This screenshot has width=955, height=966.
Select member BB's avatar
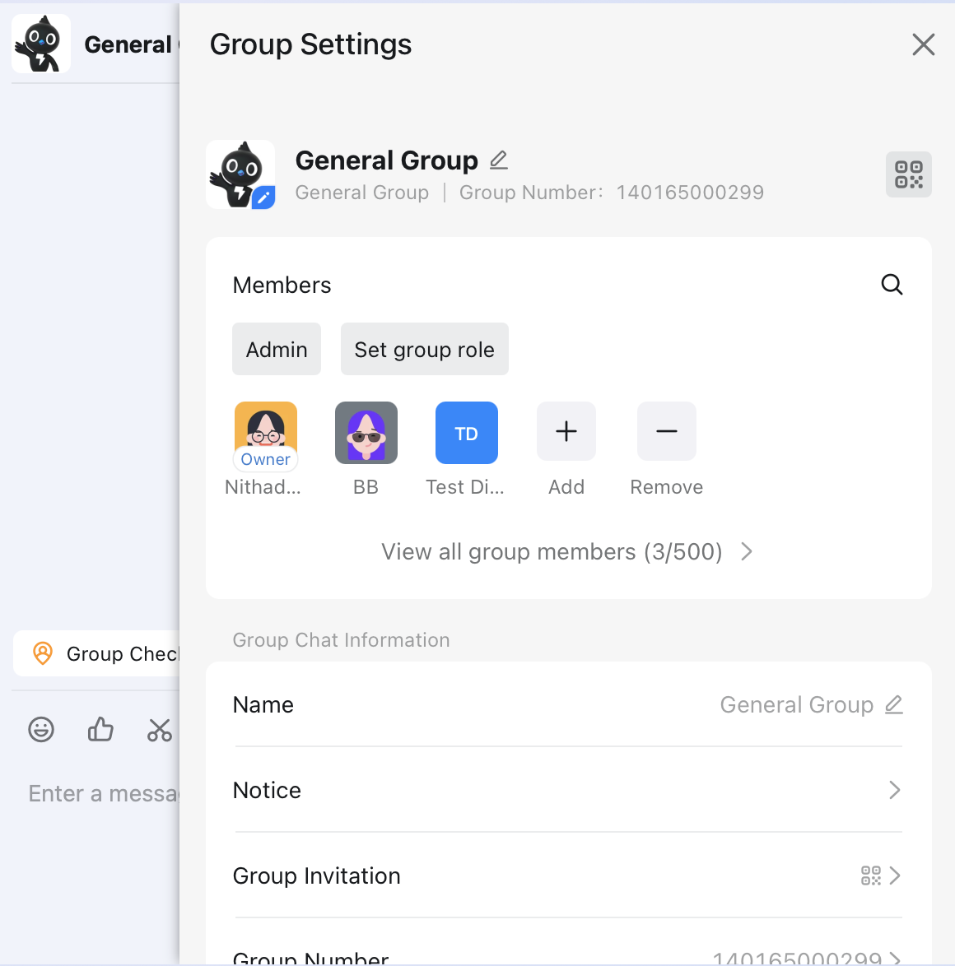click(366, 432)
